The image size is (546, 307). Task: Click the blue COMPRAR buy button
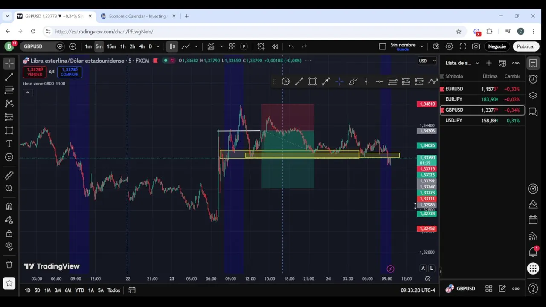[x=70, y=72]
